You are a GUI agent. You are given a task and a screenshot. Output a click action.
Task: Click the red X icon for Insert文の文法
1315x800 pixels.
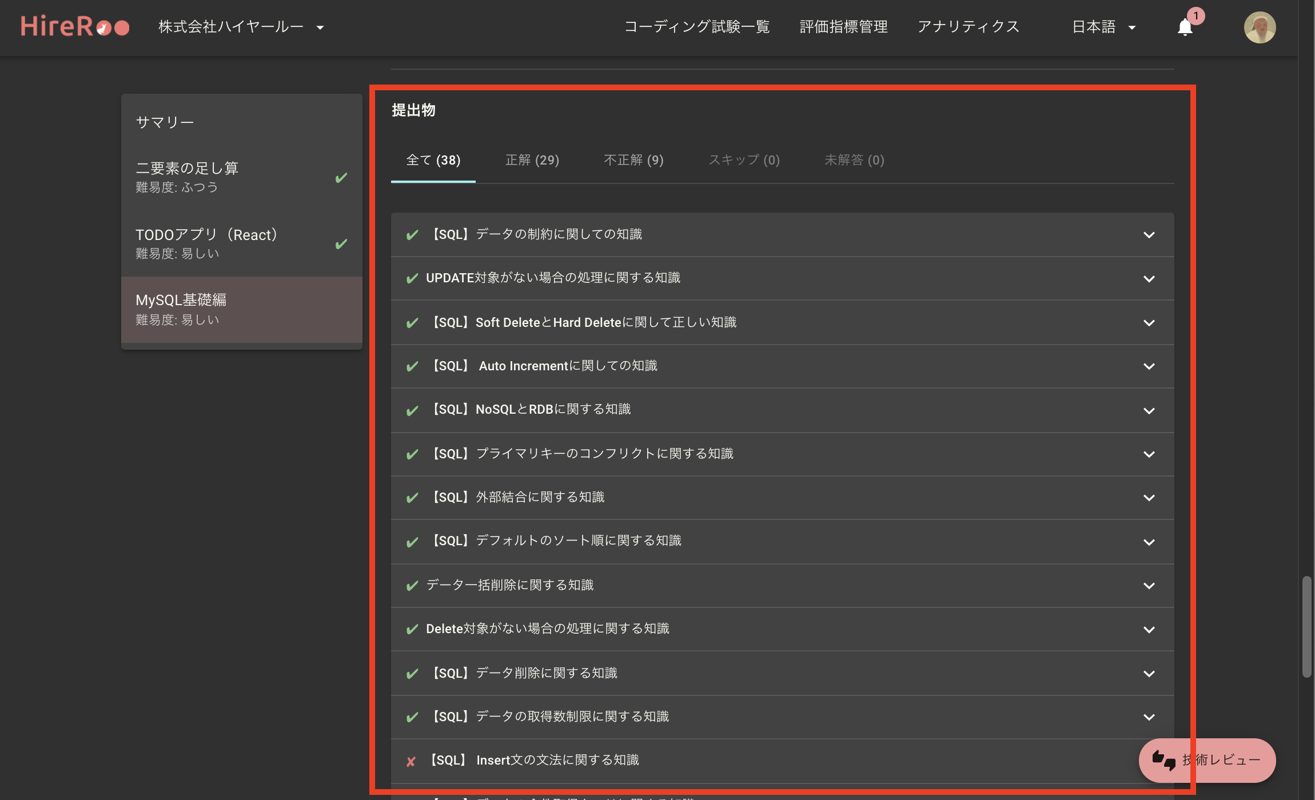(411, 761)
